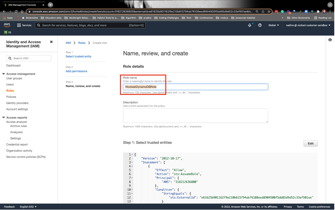Open the nadine @ rockset-customer-sandbox account menu
This screenshot has height=210, width=335.
(x=308, y=25)
